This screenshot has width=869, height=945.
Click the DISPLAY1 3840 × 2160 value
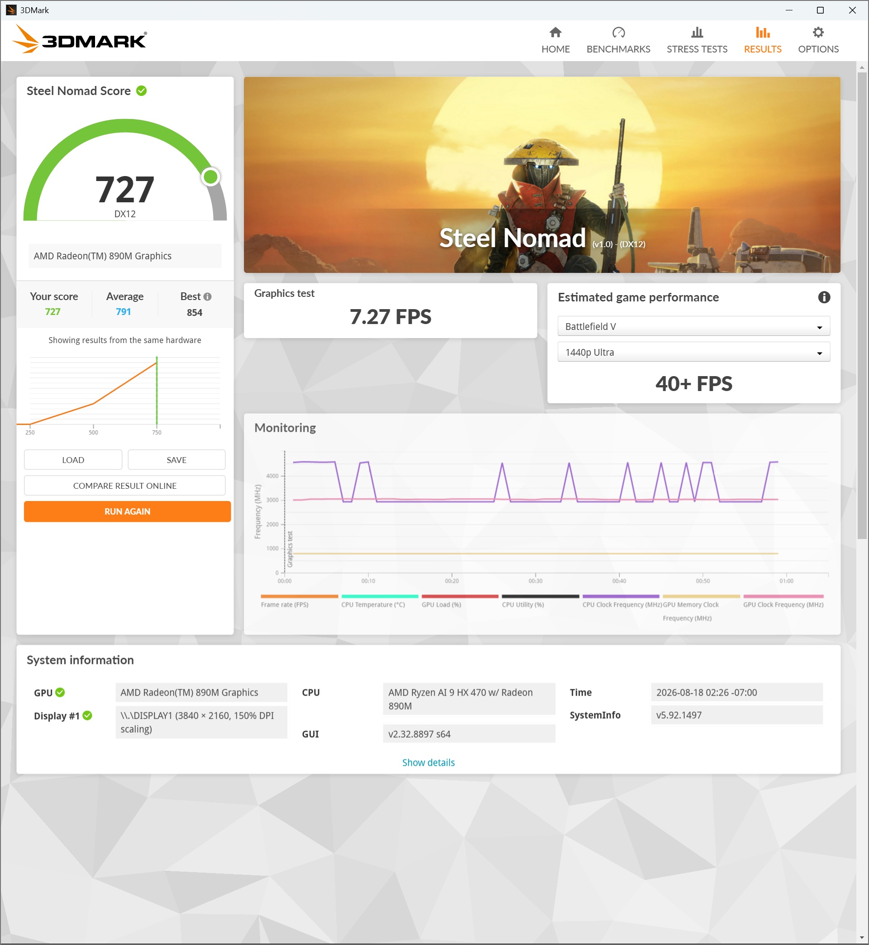tap(201, 722)
